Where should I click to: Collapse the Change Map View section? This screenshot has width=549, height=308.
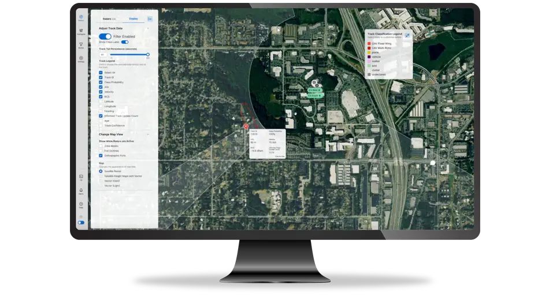click(x=149, y=134)
